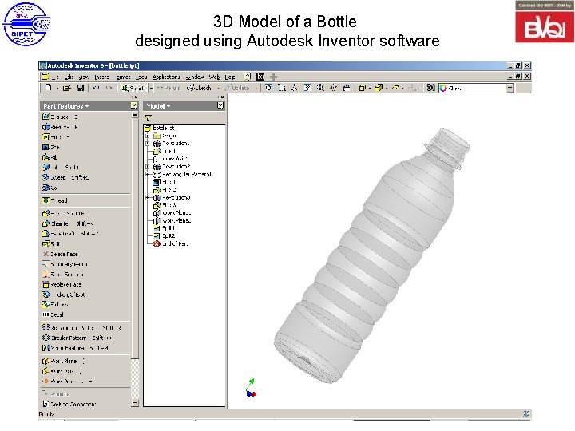Pick the Face Draft tool
This screenshot has height=431, width=575.
click(x=70, y=233)
